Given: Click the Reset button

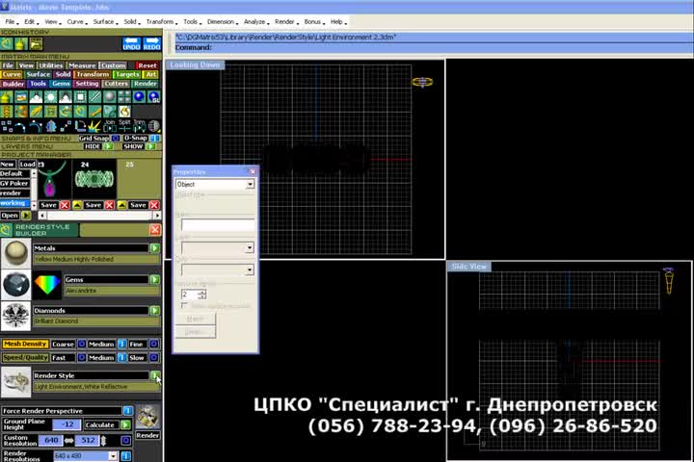Looking at the screenshot, I should (147, 65).
